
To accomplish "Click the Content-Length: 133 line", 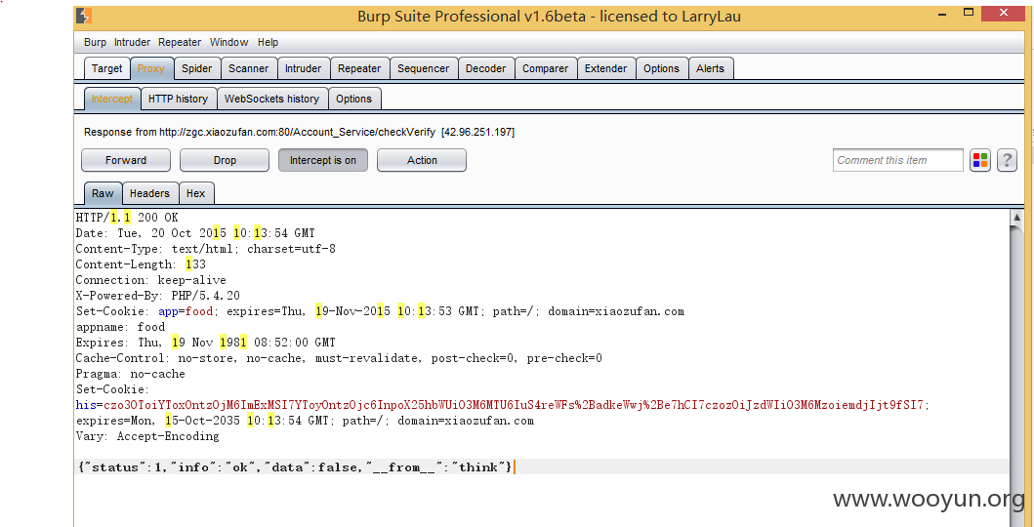I will (142, 264).
